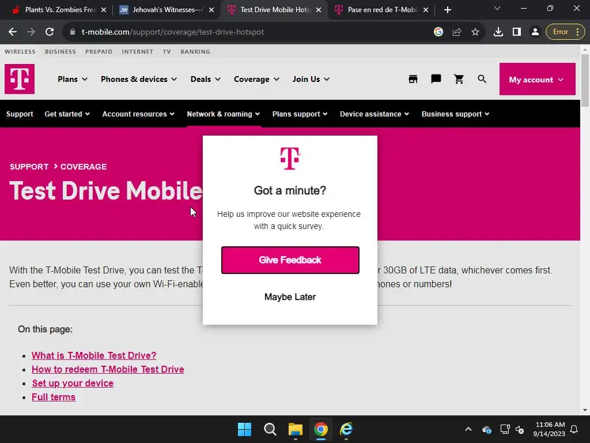Viewport: 590px width, 443px height.
Task: Click the site lock icon in address bar
Action: tap(73, 32)
